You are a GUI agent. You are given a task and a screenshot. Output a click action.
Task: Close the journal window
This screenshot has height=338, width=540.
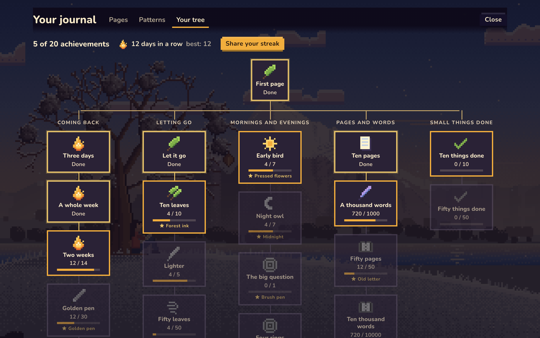pyautogui.click(x=493, y=19)
